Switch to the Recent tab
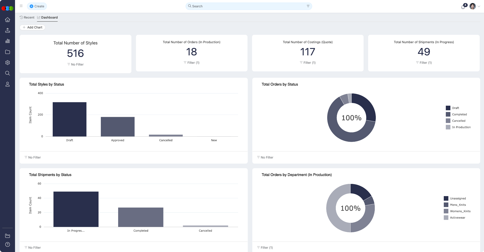The height and width of the screenshot is (252, 484). (x=27, y=18)
